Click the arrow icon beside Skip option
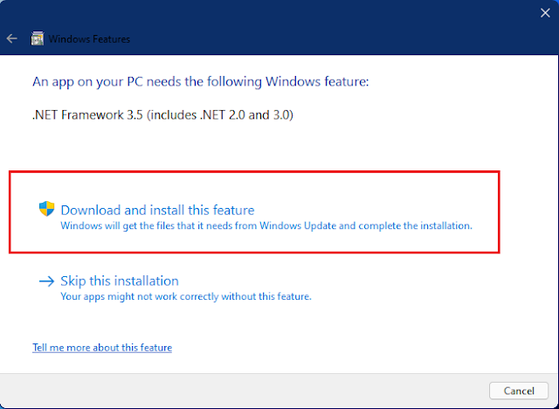Image resolution: width=559 pixels, height=409 pixels. point(46,281)
